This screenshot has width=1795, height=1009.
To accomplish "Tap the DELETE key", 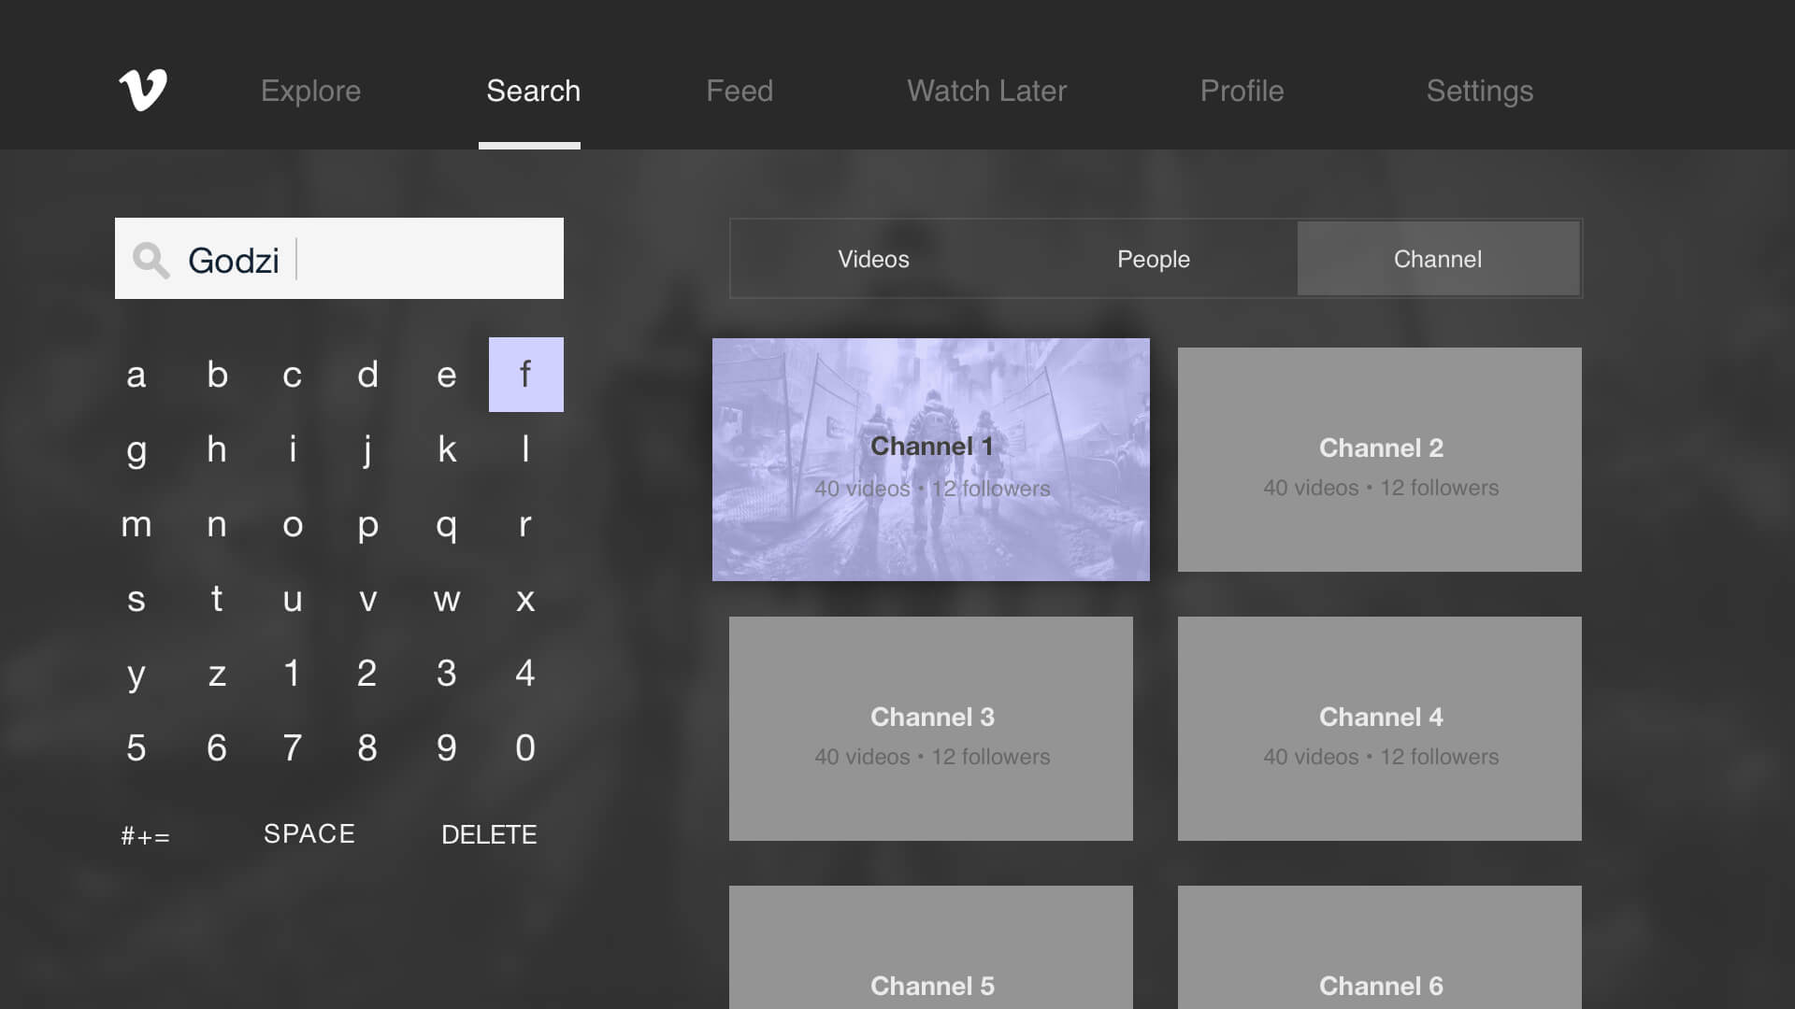I will pos(489,834).
